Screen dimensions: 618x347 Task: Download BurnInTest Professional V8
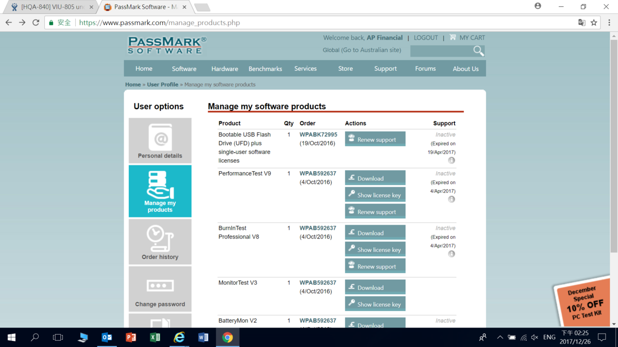coord(375,232)
